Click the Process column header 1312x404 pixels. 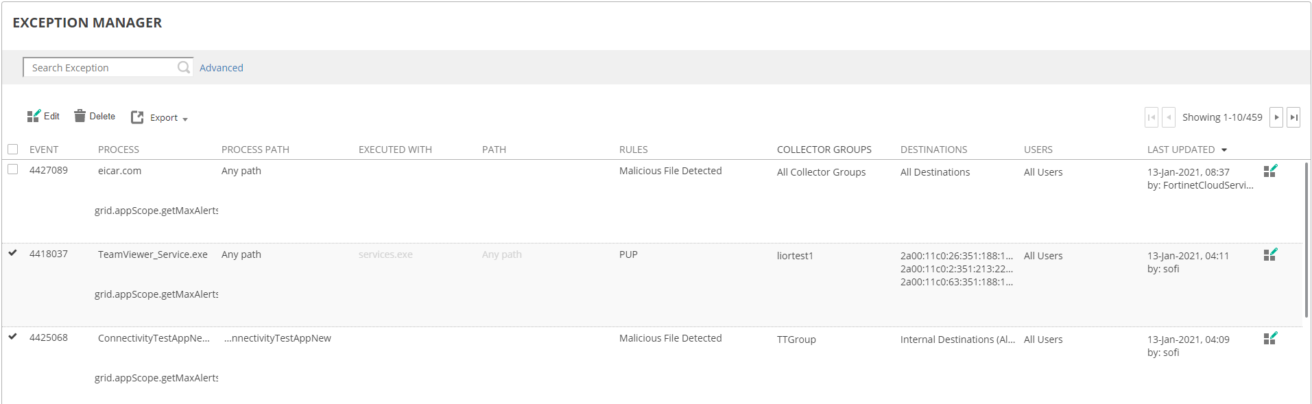(118, 150)
